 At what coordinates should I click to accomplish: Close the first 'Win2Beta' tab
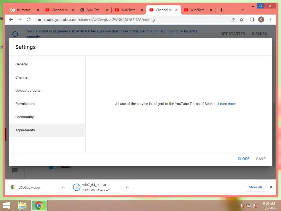click(142, 10)
